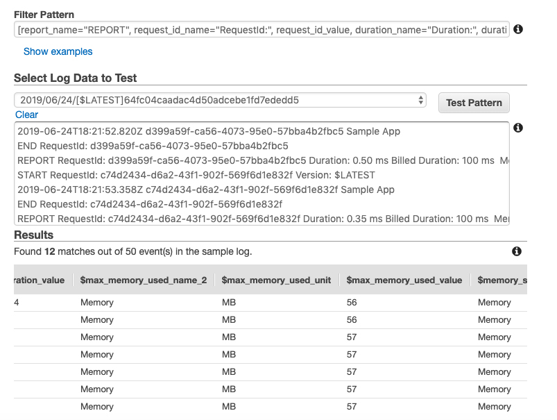
Task: Click the first results row's value 56
Action: [x=352, y=303]
